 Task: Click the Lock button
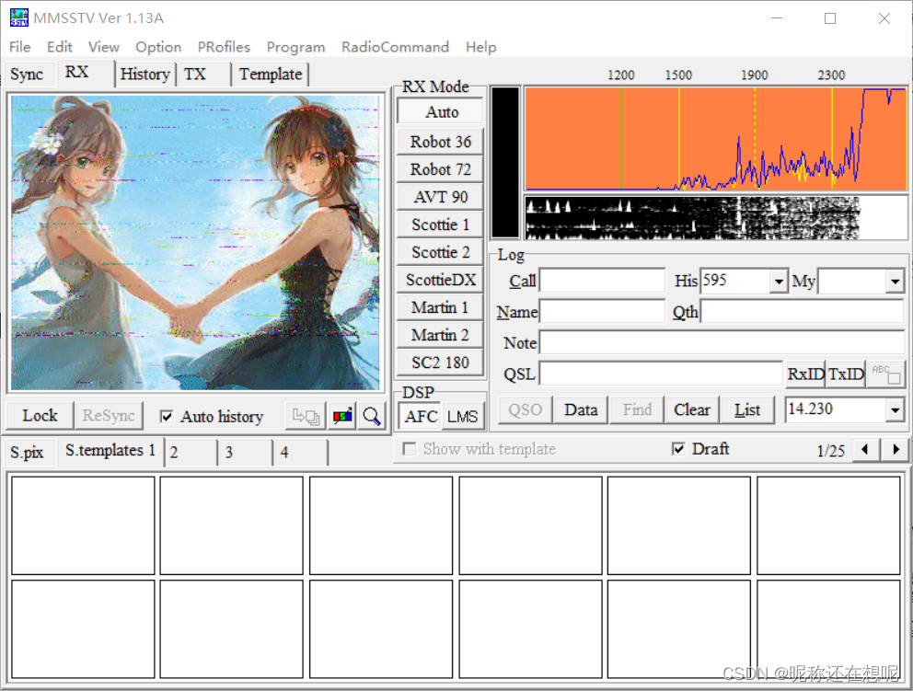pos(40,416)
